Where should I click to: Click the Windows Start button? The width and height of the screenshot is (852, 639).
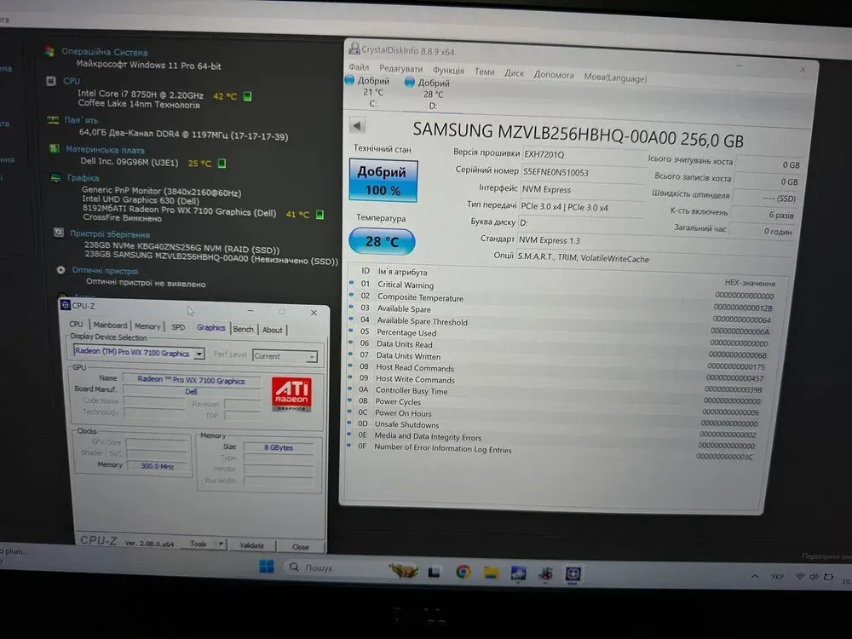[x=266, y=567]
